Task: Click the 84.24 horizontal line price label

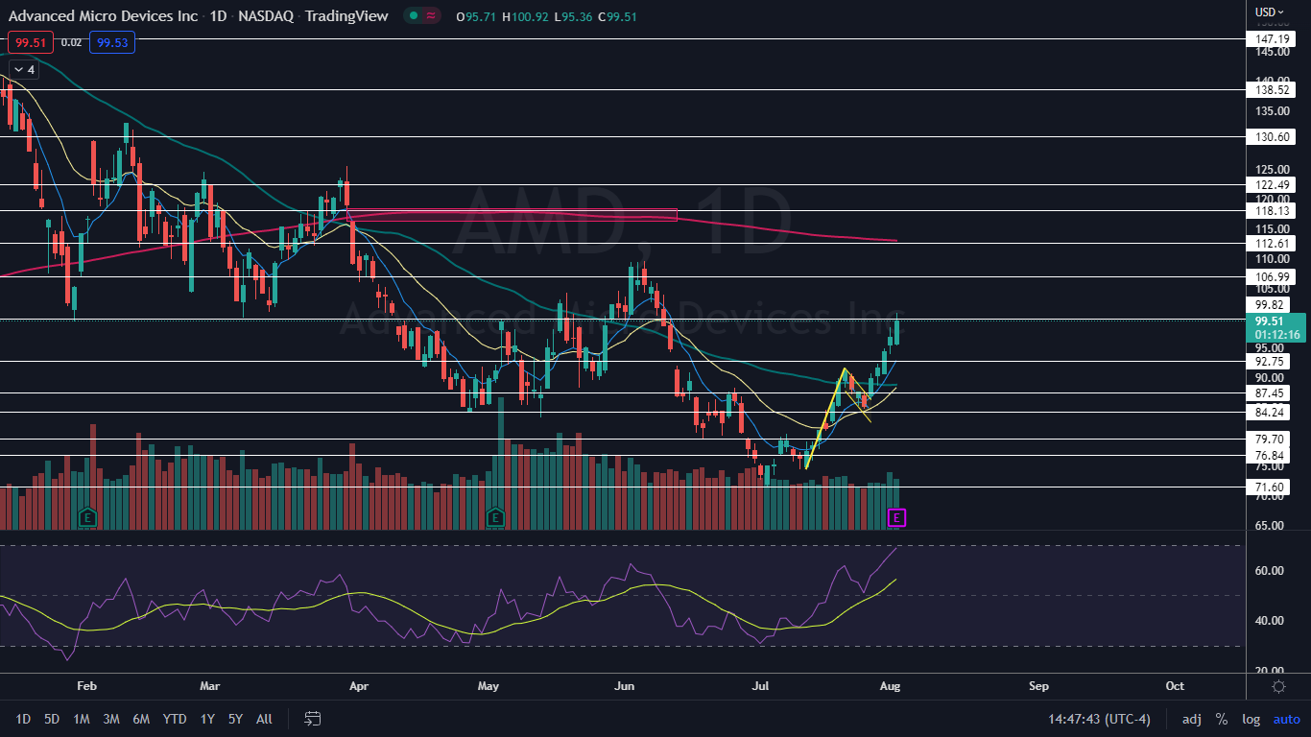Action: (x=1271, y=413)
